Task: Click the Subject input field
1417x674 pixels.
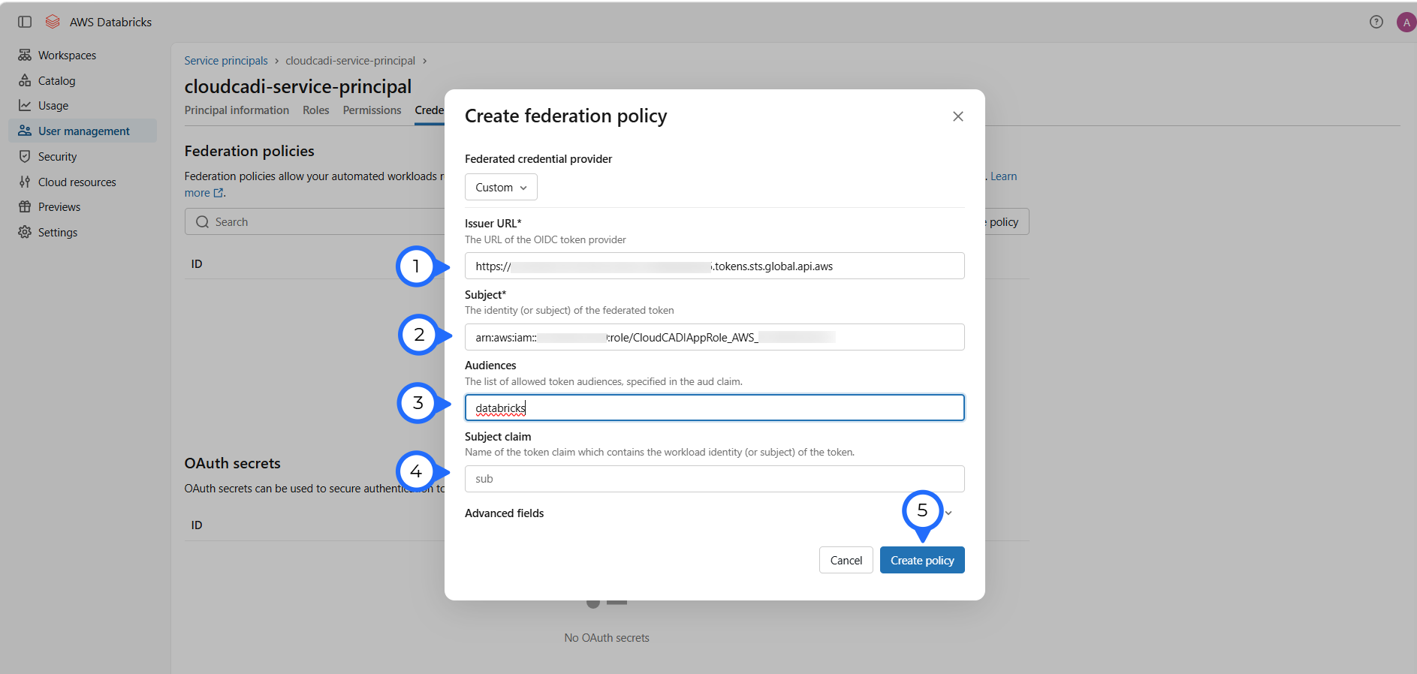Action: [x=715, y=337]
